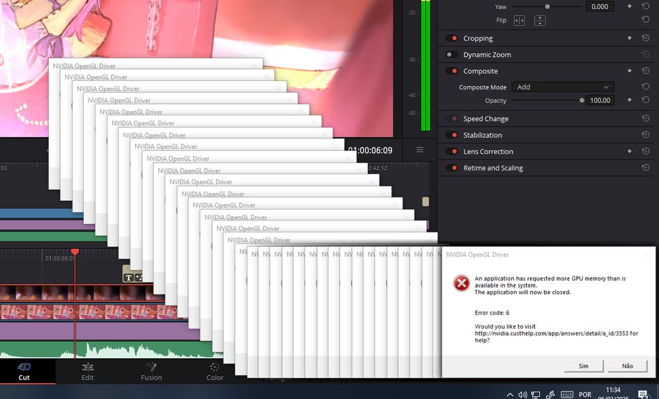Image resolution: width=659 pixels, height=399 pixels.
Task: Stay on the Cut page tab
Action: [x=24, y=372]
